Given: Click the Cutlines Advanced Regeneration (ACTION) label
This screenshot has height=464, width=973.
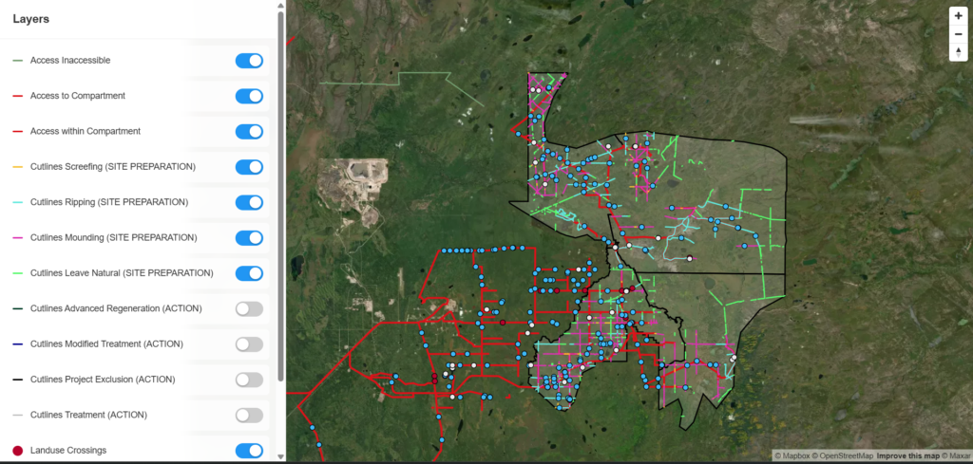Looking at the screenshot, I should coord(116,308).
